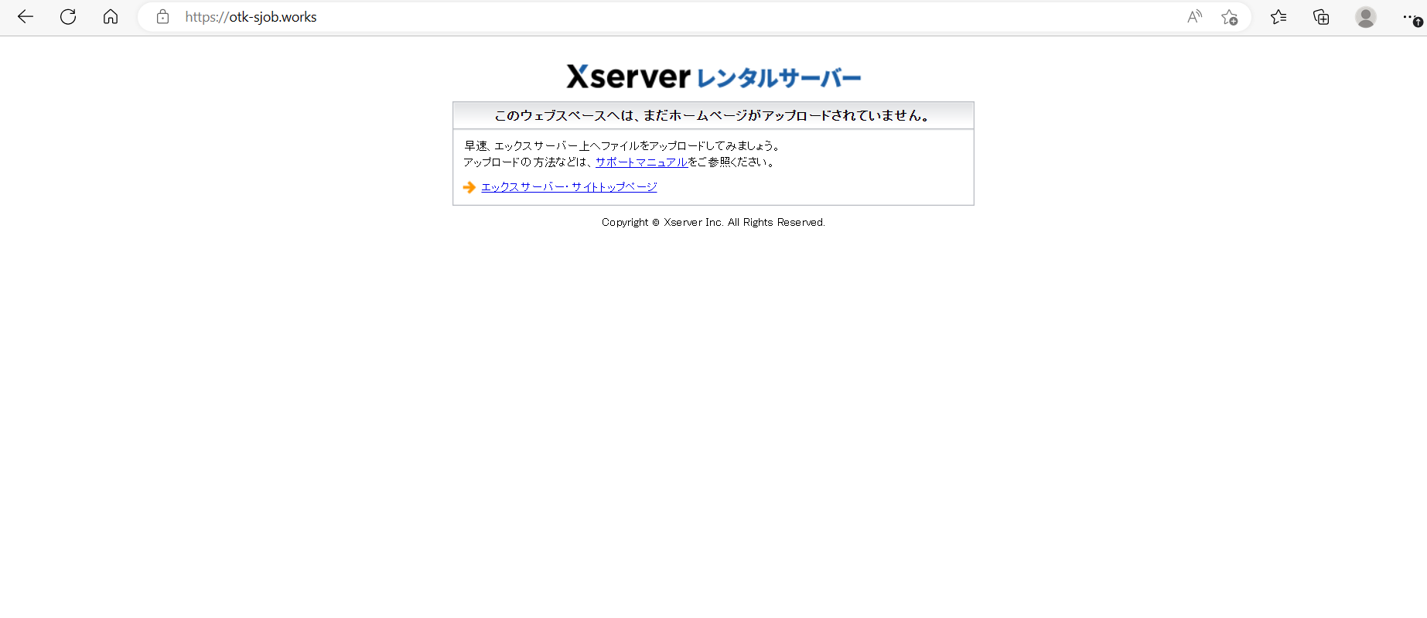Activate the Read aloud icon

tap(1195, 17)
